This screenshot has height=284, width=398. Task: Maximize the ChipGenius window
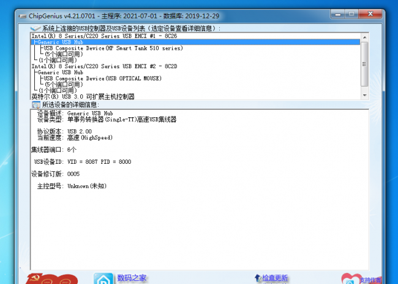click(x=351, y=14)
